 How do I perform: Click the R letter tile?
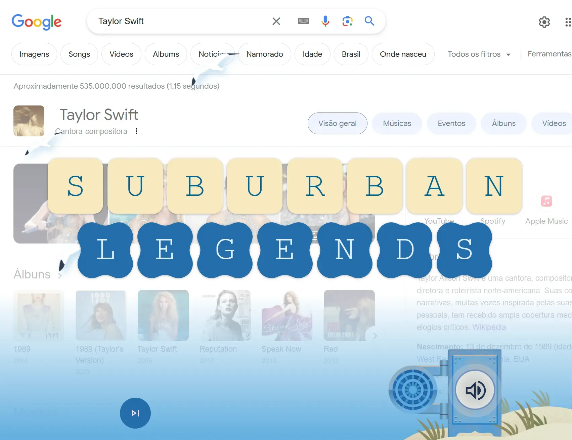pyautogui.click(x=315, y=186)
